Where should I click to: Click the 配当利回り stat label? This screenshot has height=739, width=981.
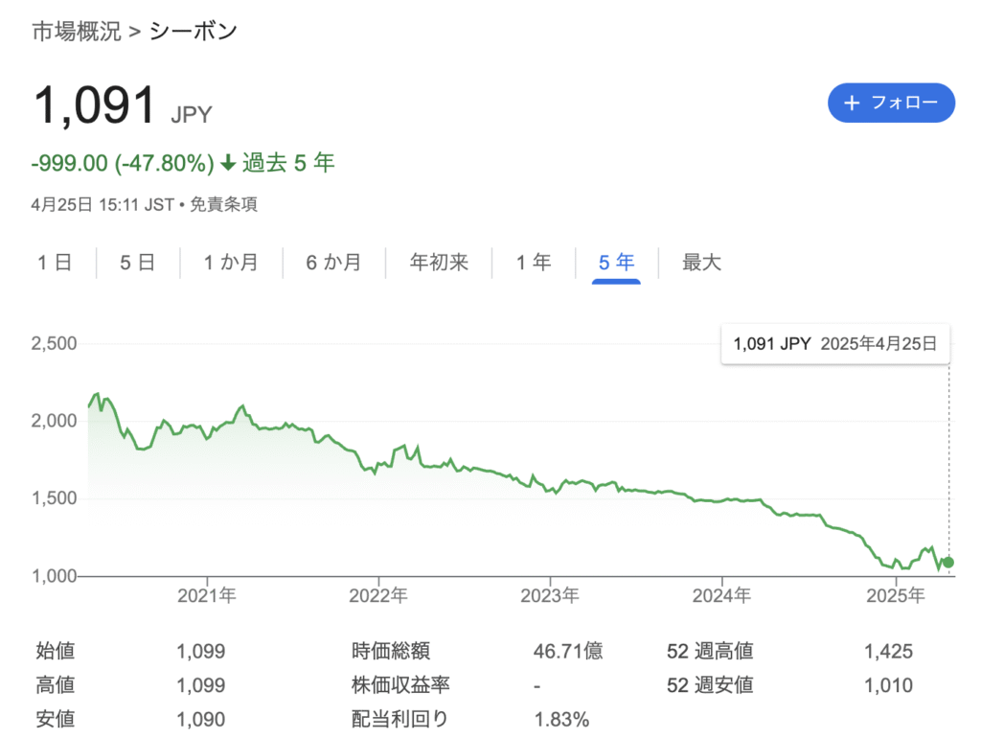[400, 719]
